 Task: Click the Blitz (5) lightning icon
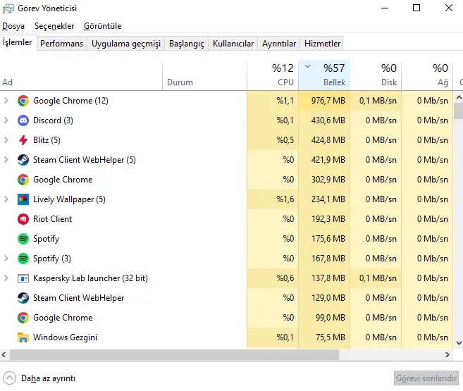[23, 140]
